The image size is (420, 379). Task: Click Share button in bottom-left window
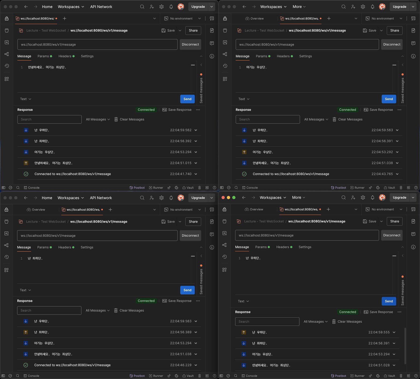tap(193, 222)
